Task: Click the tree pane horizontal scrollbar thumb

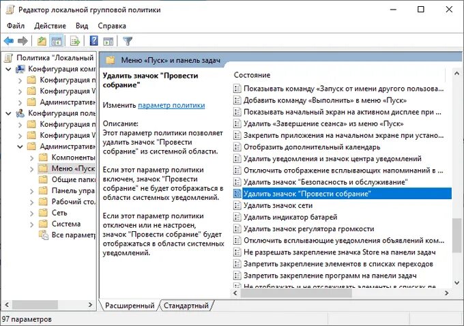Action: pyautogui.click(x=35, y=304)
